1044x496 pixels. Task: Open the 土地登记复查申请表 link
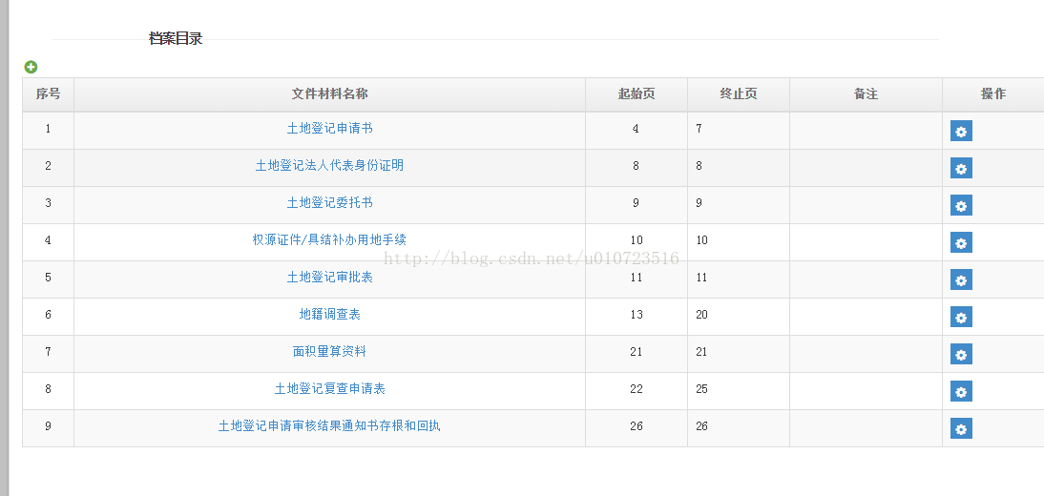[x=329, y=389]
